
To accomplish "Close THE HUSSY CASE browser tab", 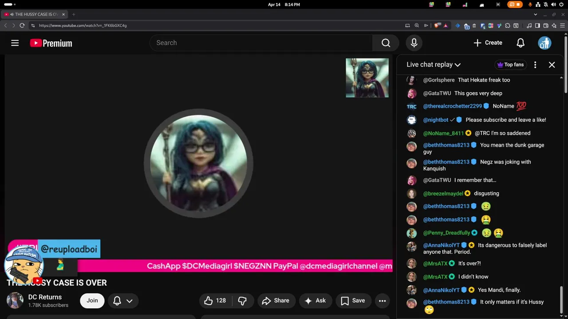I will click(63, 14).
